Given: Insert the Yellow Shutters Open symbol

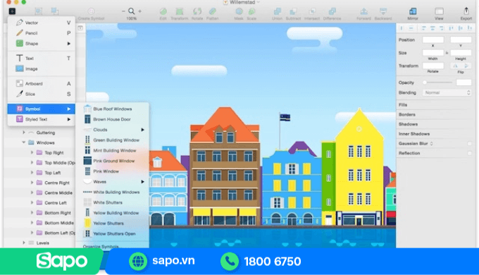Looking at the screenshot, I should point(112,233).
